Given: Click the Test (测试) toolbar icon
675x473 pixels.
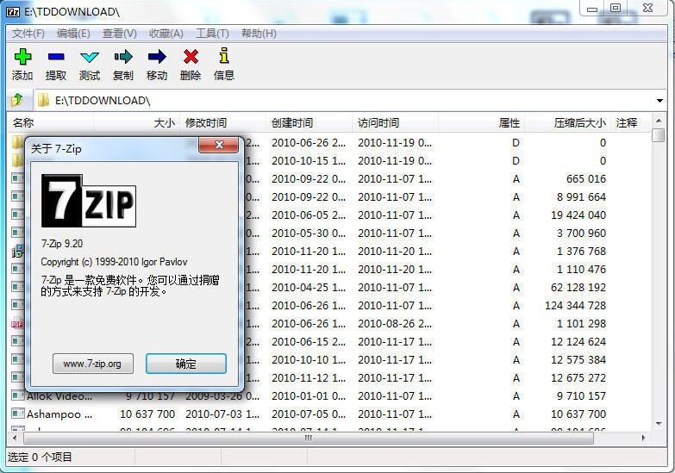Looking at the screenshot, I should (x=90, y=58).
